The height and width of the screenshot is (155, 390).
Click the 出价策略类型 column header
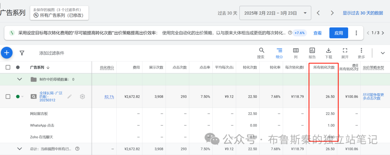(373, 67)
